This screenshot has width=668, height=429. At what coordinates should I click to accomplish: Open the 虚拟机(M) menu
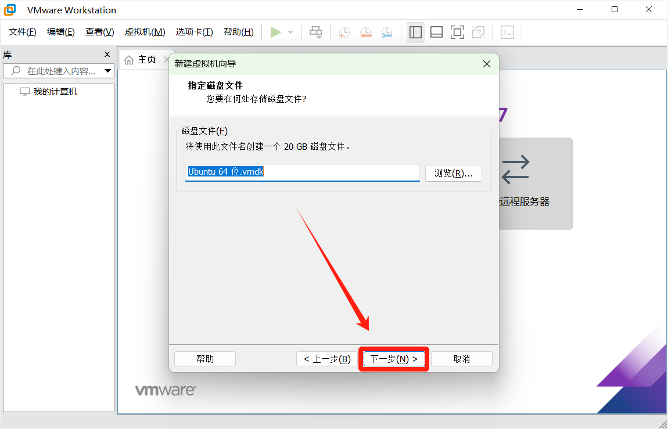click(x=145, y=32)
